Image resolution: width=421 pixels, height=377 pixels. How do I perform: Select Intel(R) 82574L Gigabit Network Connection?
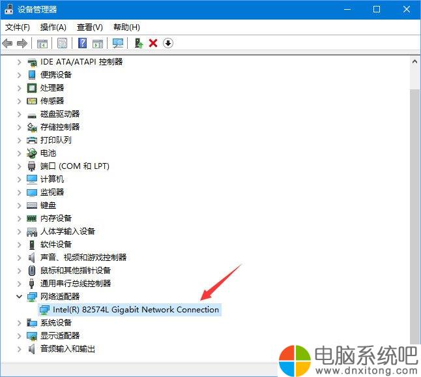pos(136,310)
